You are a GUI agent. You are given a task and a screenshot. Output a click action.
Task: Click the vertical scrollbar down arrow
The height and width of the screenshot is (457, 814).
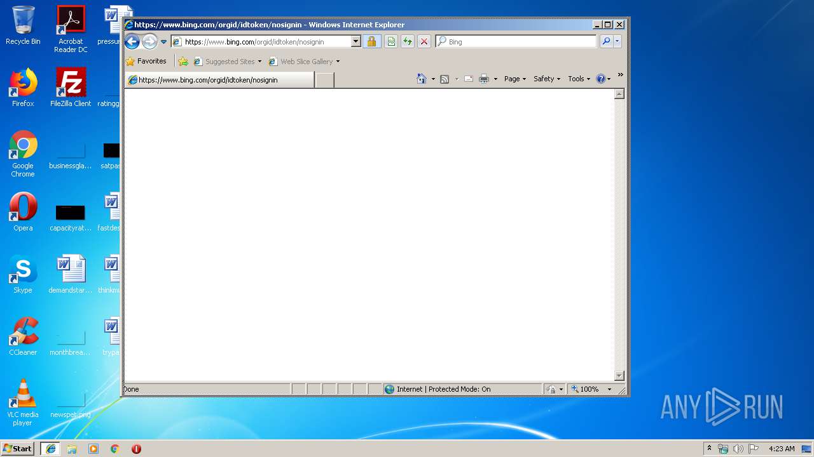tap(619, 376)
